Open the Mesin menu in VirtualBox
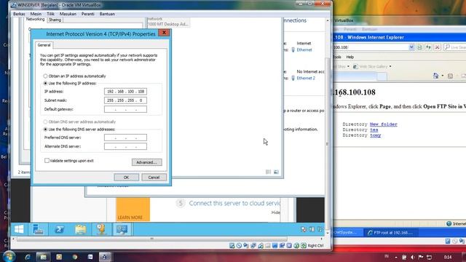This screenshot has height=262, width=466. pos(36,14)
